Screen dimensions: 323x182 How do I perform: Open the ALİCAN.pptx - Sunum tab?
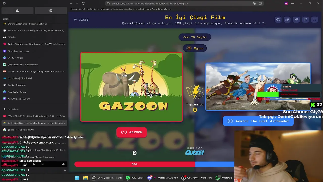click(x=34, y=99)
